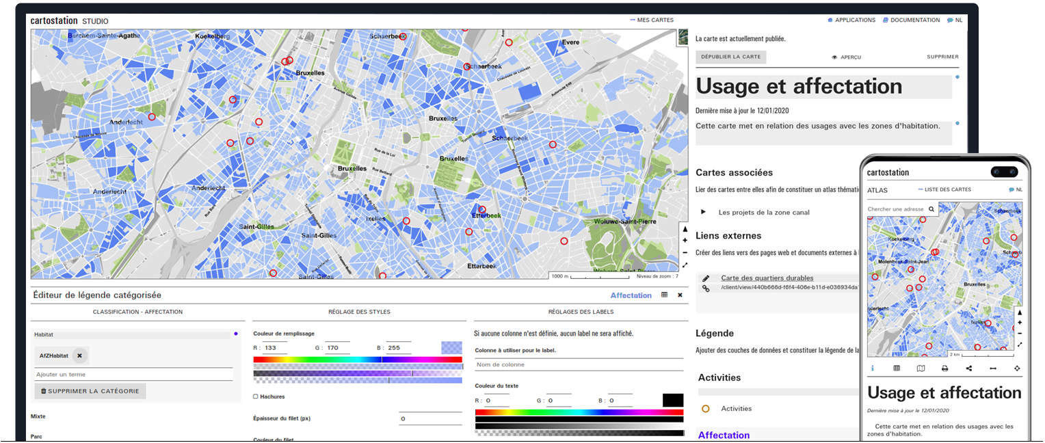Image resolution: width=1045 pixels, height=443 pixels.
Task: Click the pencil icon for Carte des quartiers durables
Action: click(x=706, y=278)
